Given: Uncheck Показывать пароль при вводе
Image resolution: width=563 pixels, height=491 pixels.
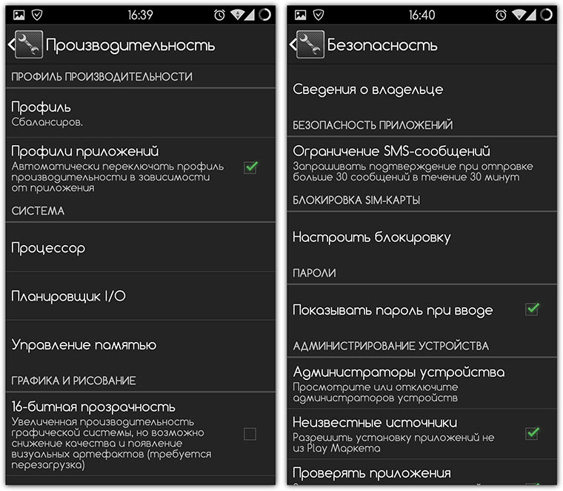Looking at the screenshot, I should (x=532, y=310).
